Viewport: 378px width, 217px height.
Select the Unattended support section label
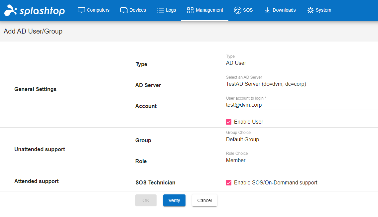tap(40, 149)
